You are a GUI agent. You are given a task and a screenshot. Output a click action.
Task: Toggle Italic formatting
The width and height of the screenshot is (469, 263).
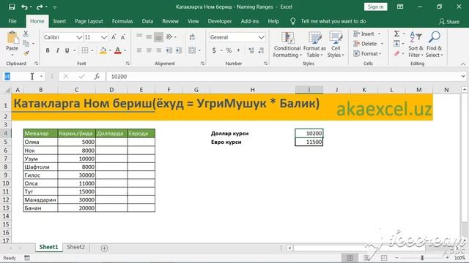click(57, 50)
